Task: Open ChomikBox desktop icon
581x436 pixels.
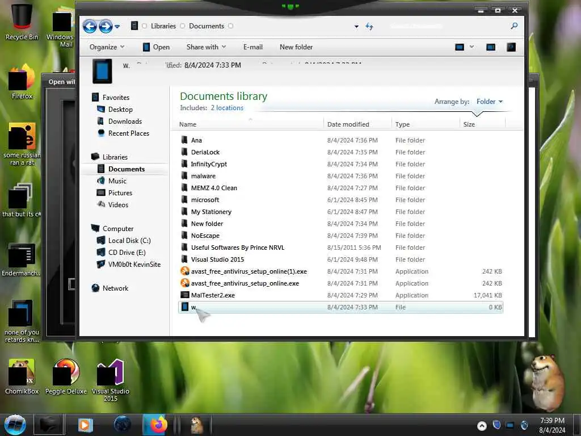Action: tap(22, 376)
